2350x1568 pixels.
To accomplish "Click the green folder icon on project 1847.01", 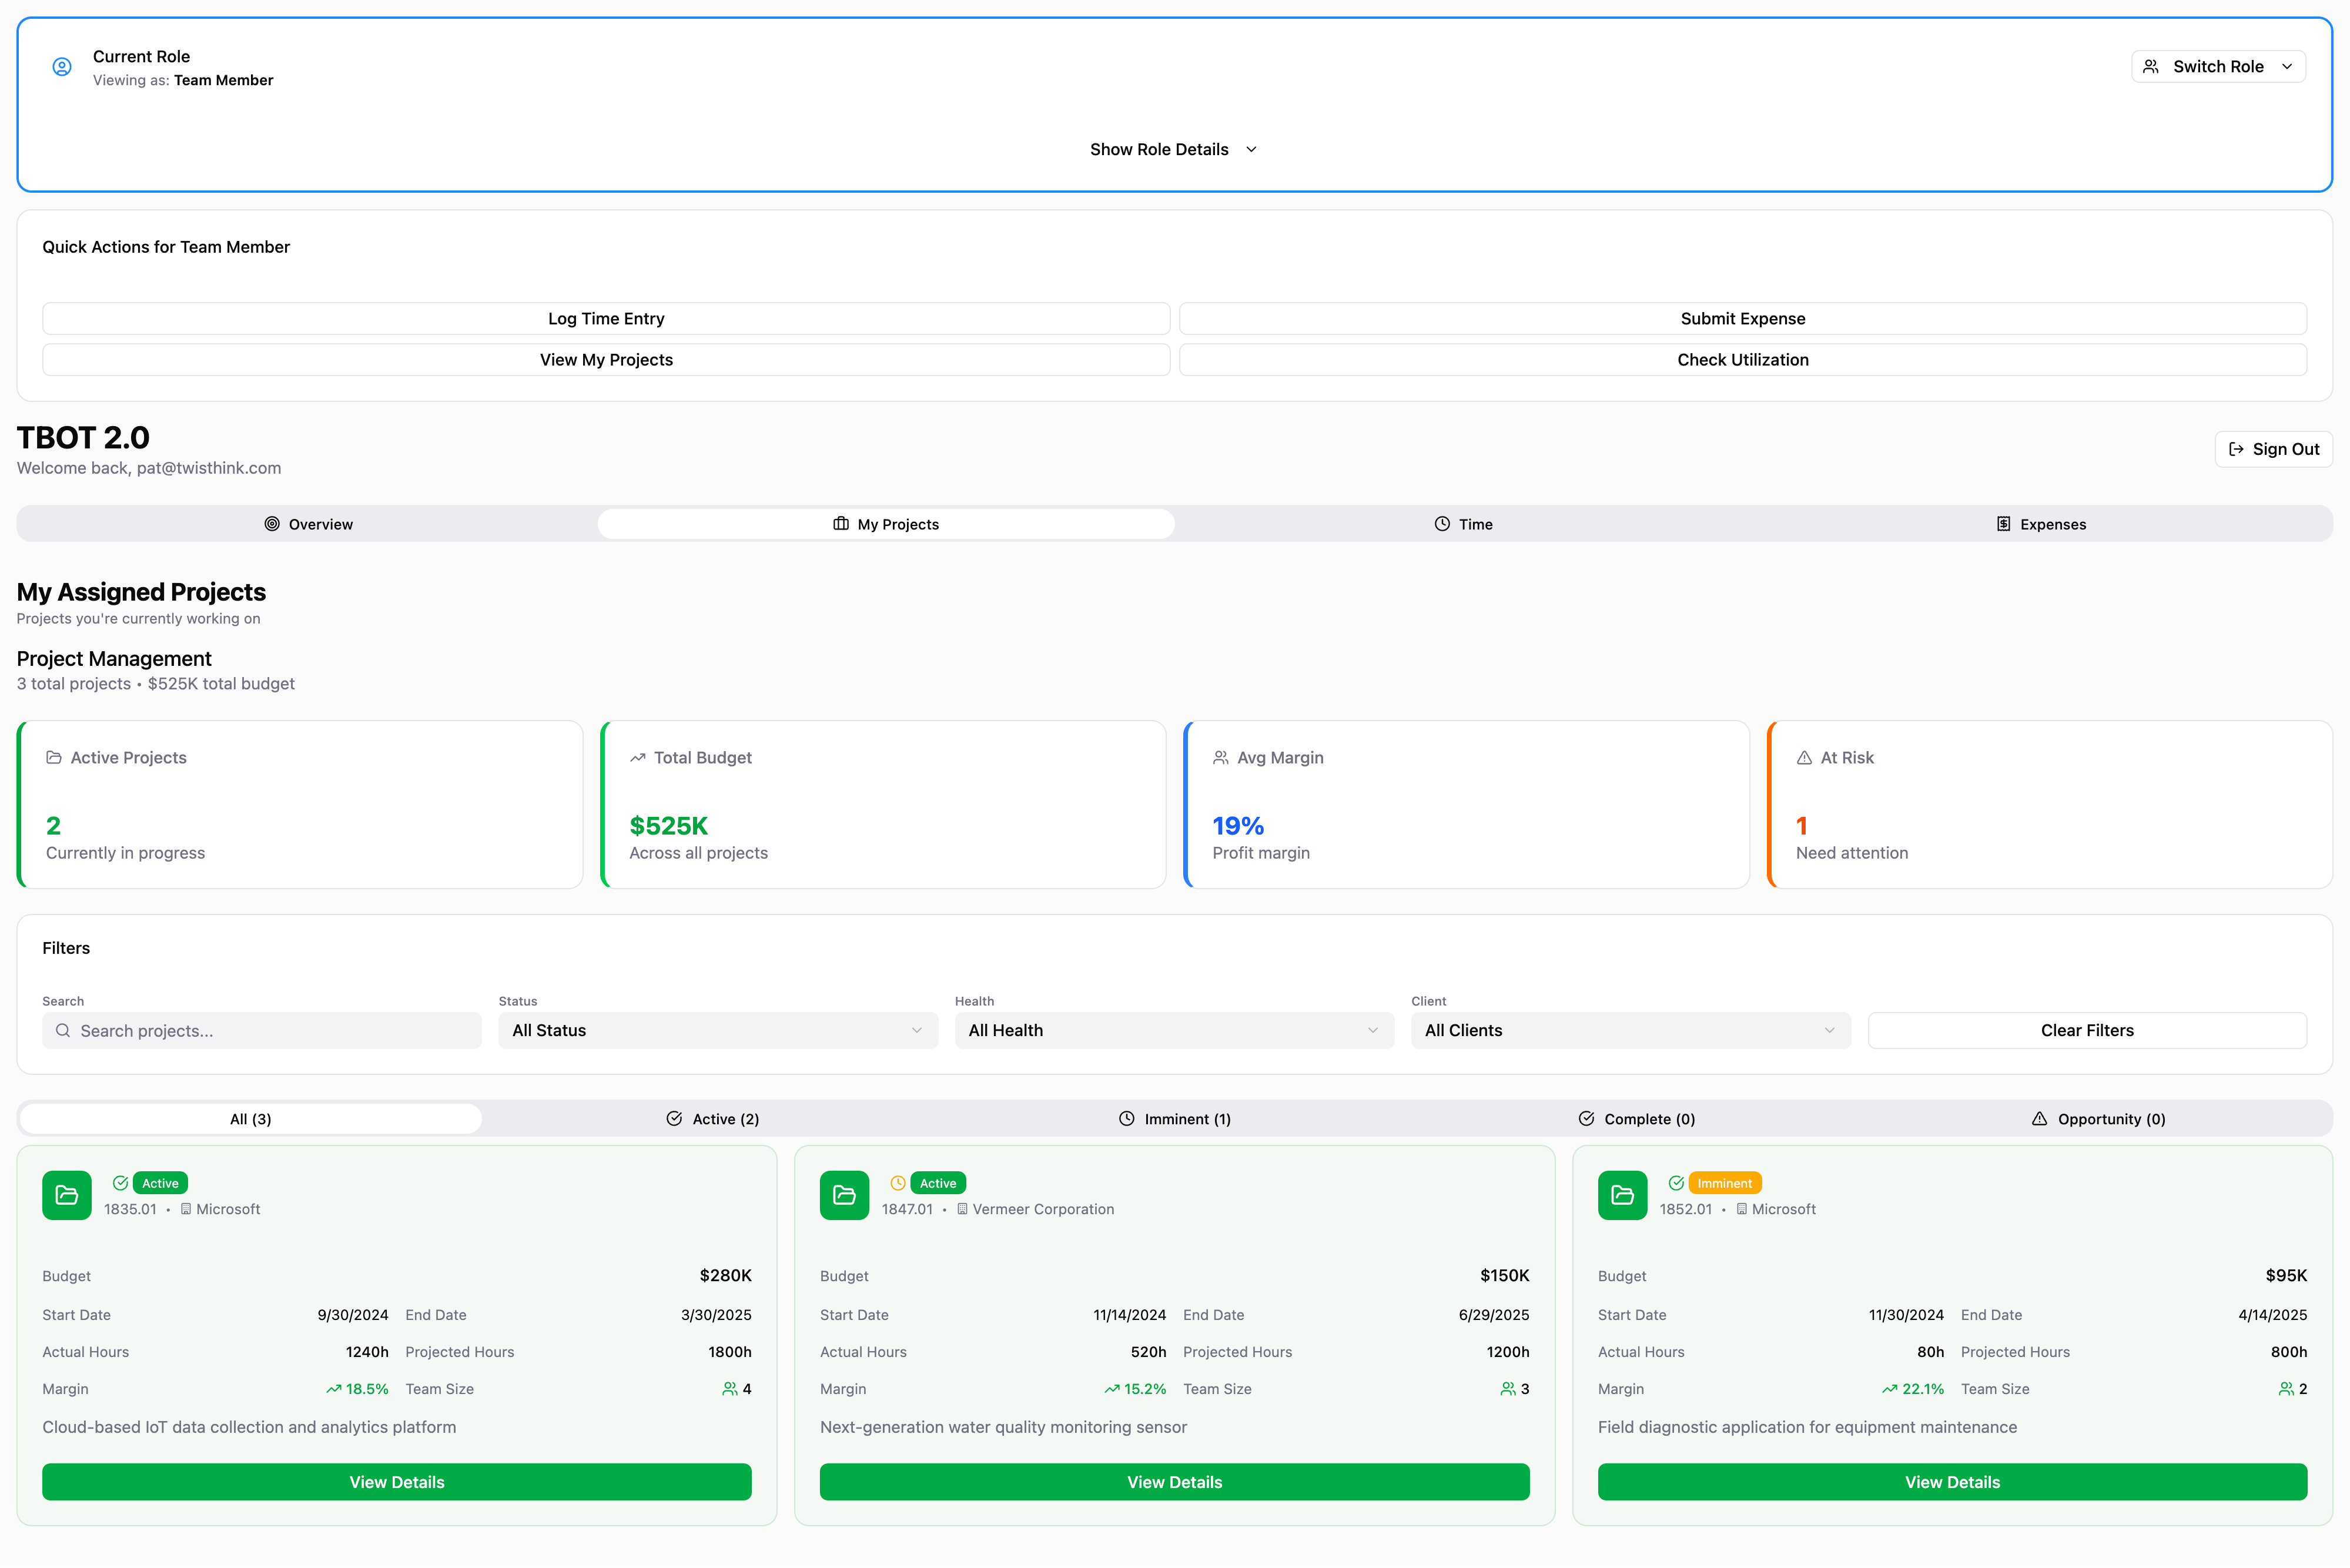I will pyautogui.click(x=844, y=1195).
